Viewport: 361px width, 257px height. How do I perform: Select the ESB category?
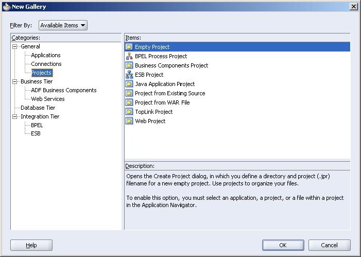pos(36,133)
